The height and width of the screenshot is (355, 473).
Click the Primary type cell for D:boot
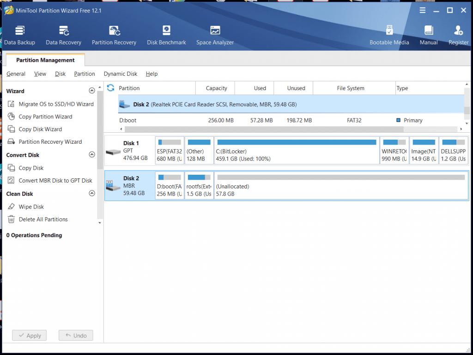[409, 121]
